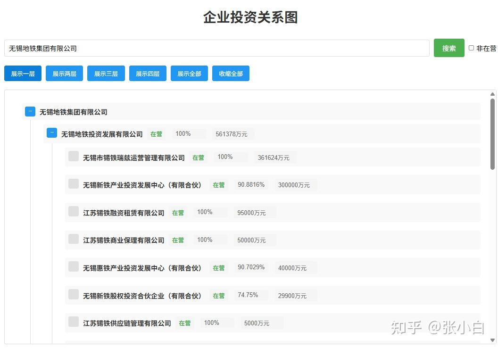This screenshot has width=498, height=348.
Task: Click the 90.8816% shareholding value
Action: coord(251,184)
